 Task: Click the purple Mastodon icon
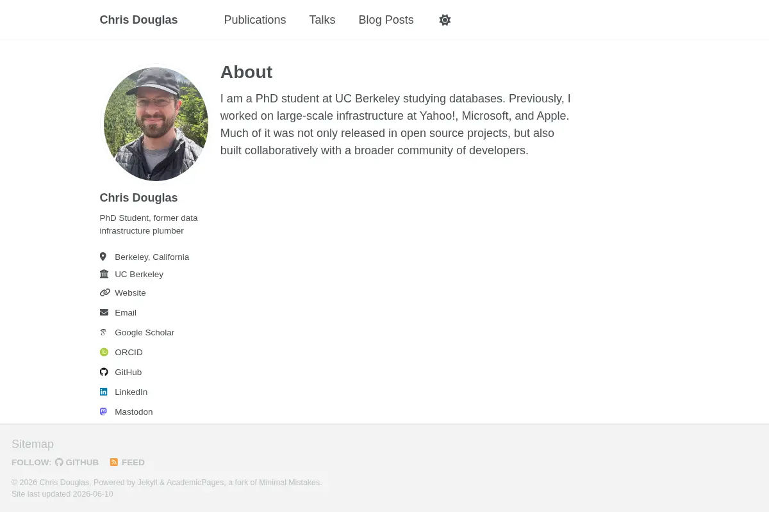click(103, 412)
